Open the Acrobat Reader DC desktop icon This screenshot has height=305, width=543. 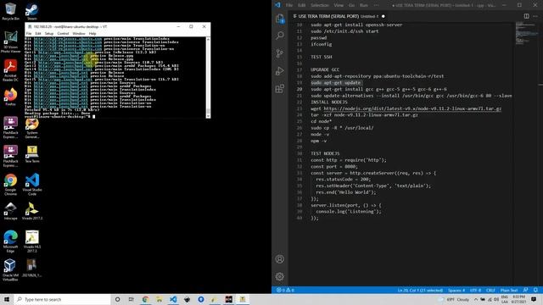pos(10,70)
